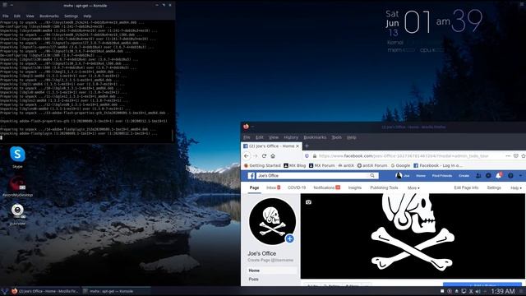The height and width of the screenshot is (296, 526).
Task: Click Edit Page Info link
Action: (x=466, y=187)
